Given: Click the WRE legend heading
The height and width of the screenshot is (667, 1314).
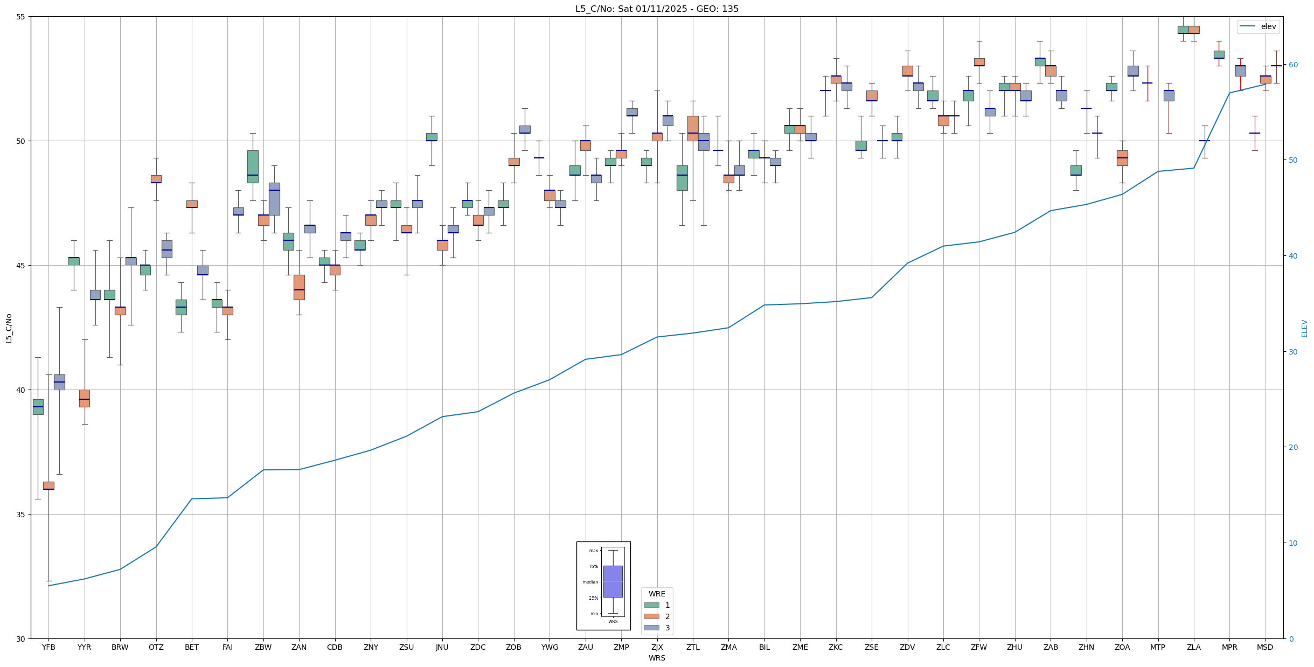Looking at the screenshot, I should click(657, 594).
